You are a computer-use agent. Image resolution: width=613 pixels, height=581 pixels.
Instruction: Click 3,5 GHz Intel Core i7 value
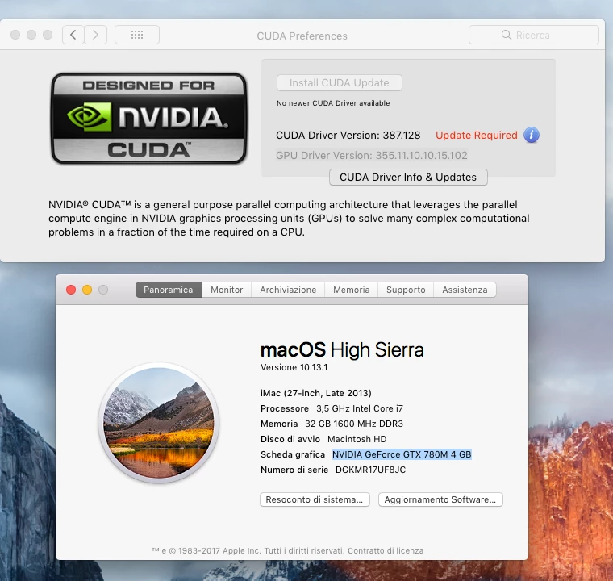360,408
